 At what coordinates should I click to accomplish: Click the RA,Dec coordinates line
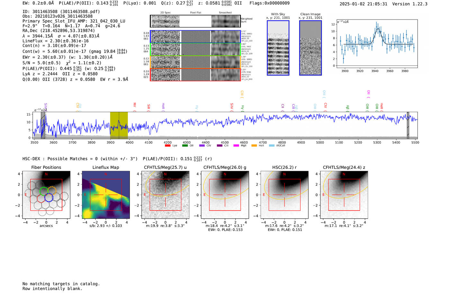point(59,31)
